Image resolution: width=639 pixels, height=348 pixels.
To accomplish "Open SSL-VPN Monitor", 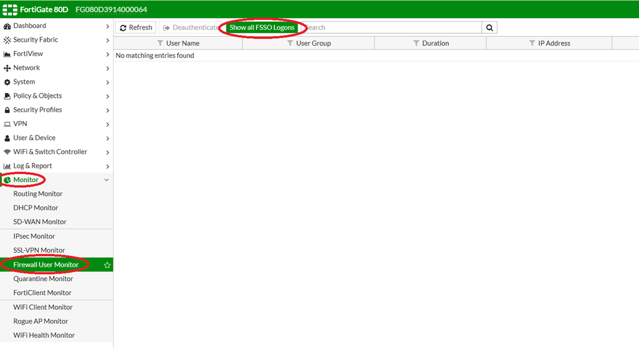I will (x=39, y=250).
